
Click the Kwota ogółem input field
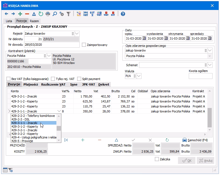pyautogui.click(x=200, y=76)
